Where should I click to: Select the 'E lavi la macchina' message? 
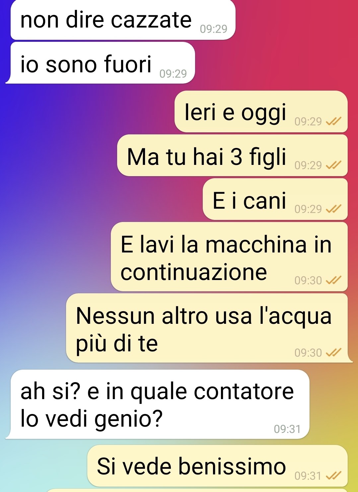(229, 257)
